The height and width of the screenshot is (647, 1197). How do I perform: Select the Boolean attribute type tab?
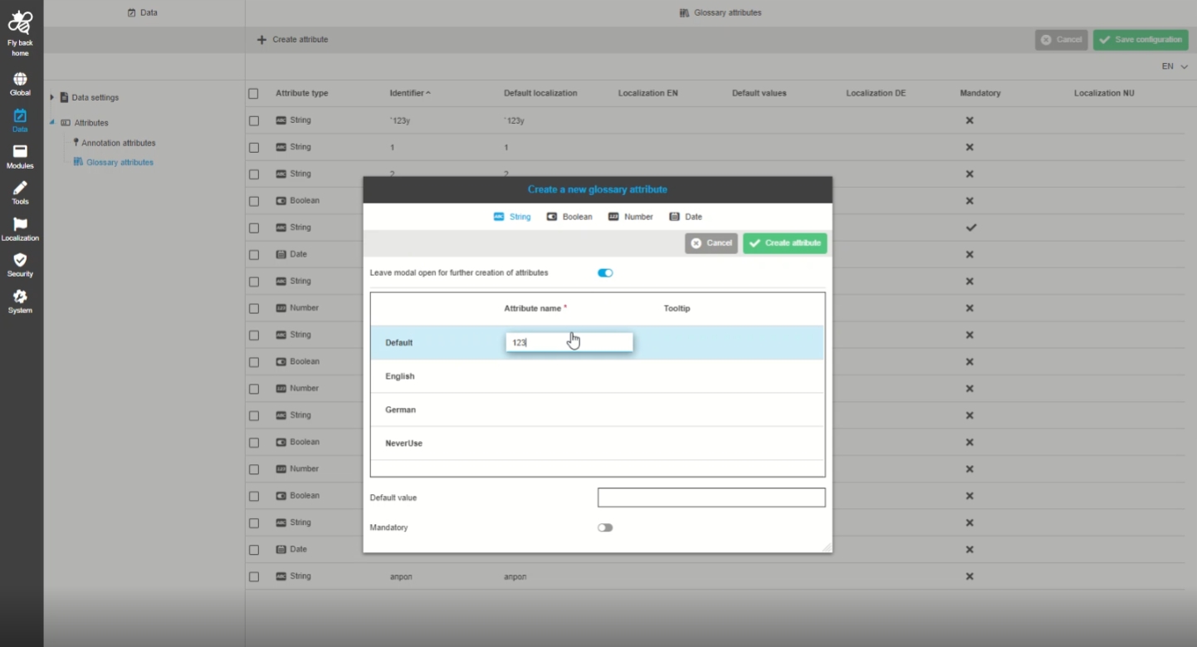pos(569,217)
